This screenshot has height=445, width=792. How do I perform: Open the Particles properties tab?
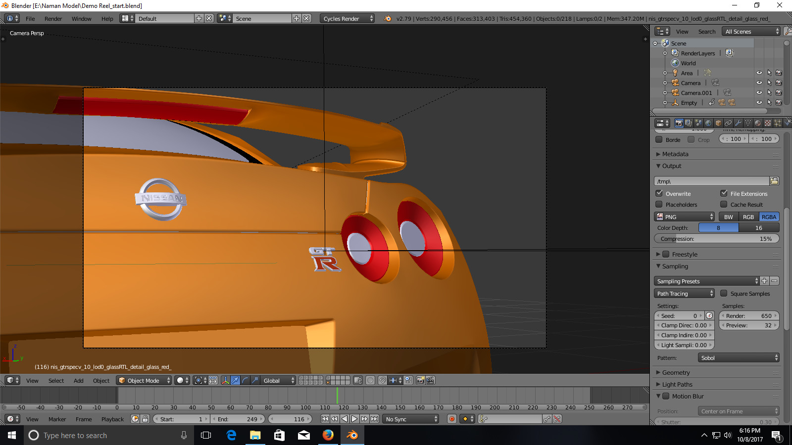pos(778,123)
